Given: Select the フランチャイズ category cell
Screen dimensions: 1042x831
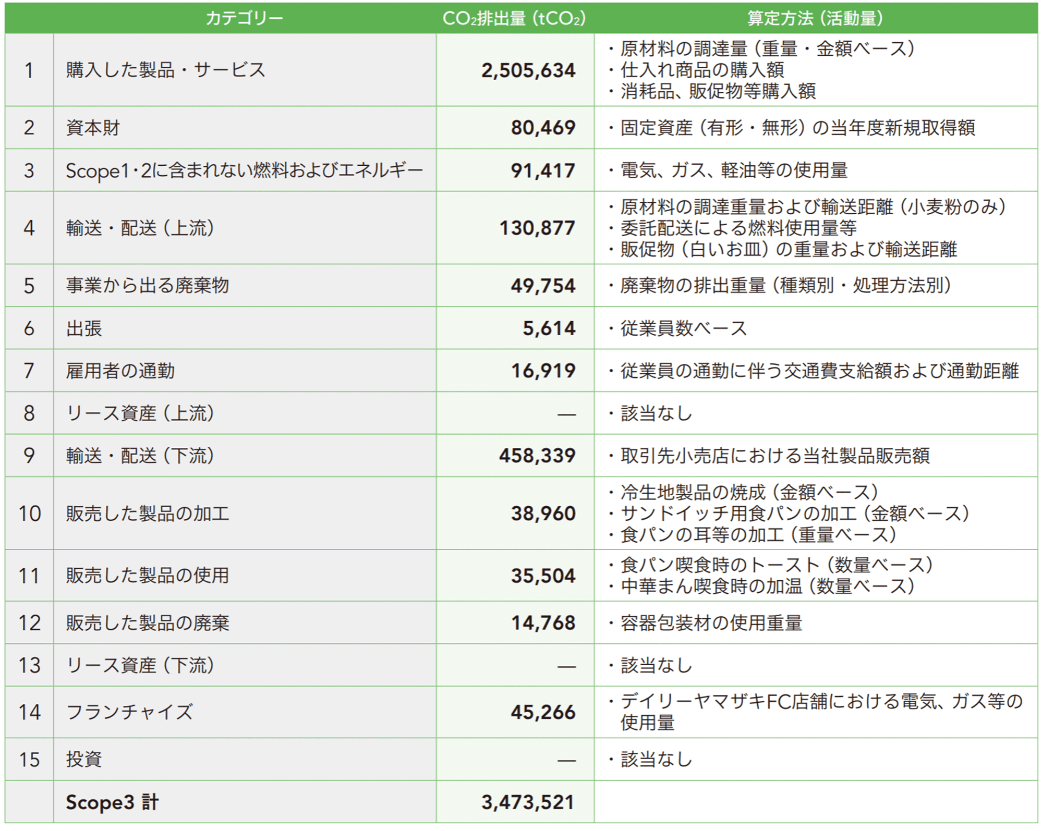Looking at the screenshot, I should (130, 712).
